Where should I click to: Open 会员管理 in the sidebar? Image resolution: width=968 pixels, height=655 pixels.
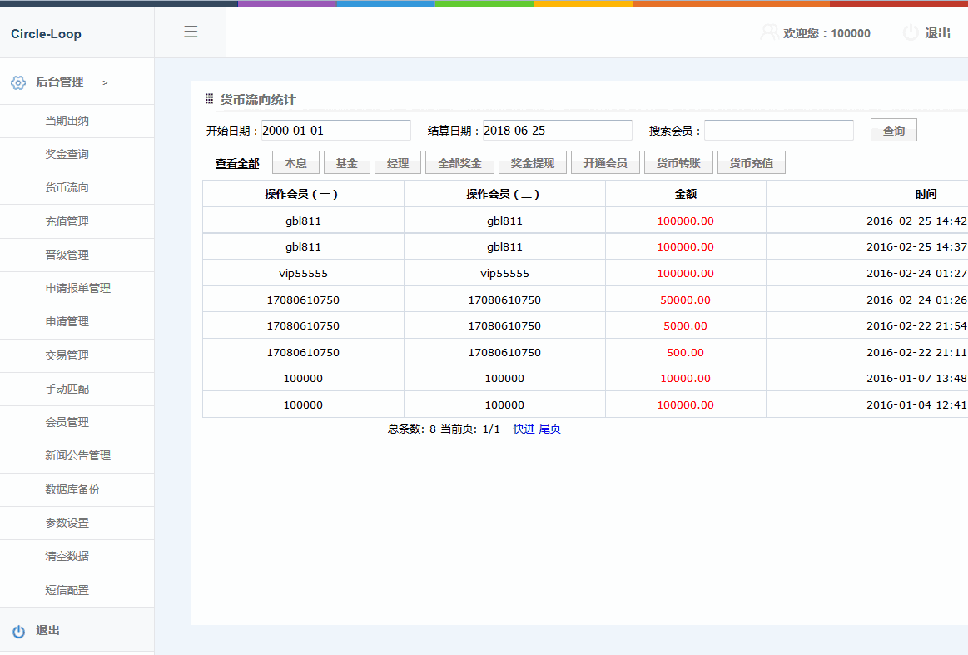click(x=67, y=423)
